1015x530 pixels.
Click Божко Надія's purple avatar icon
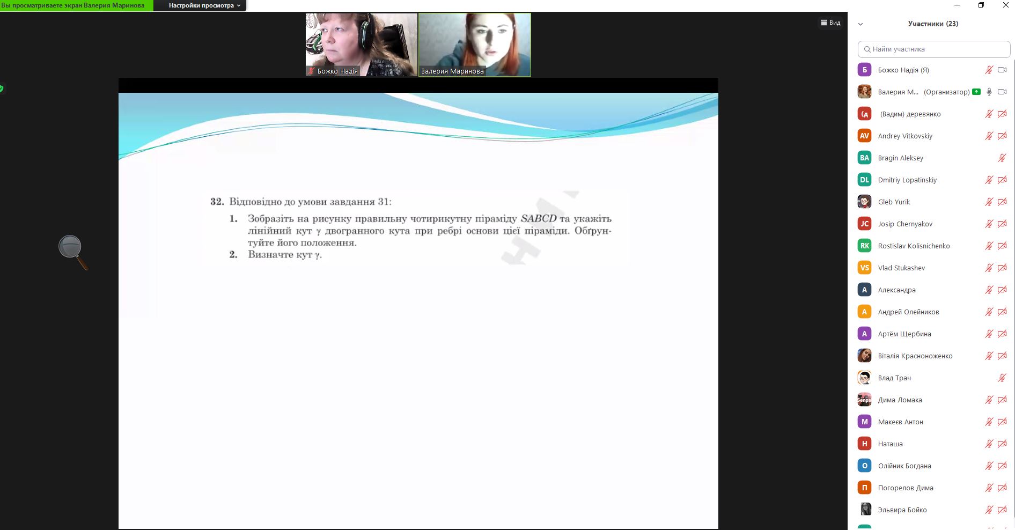(864, 70)
